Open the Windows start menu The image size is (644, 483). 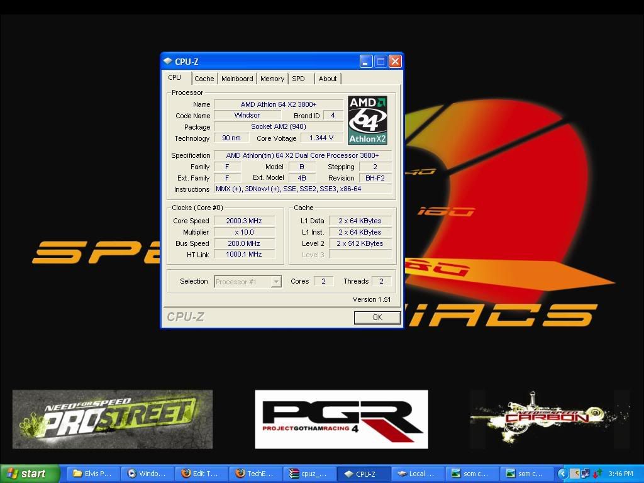point(30,474)
